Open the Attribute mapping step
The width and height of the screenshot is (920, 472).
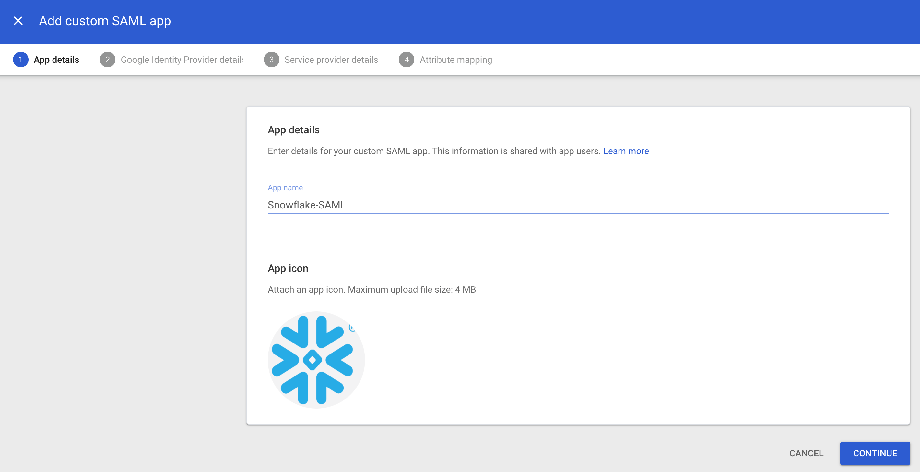456,60
